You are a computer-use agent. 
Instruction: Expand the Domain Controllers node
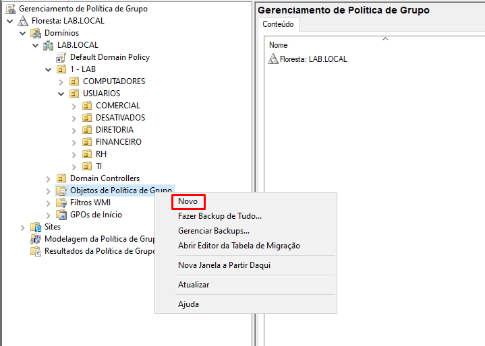pos(49,178)
